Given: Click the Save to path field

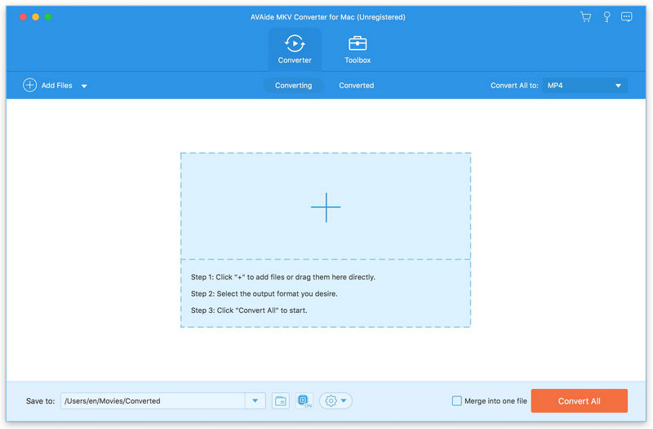Looking at the screenshot, I should coord(153,400).
